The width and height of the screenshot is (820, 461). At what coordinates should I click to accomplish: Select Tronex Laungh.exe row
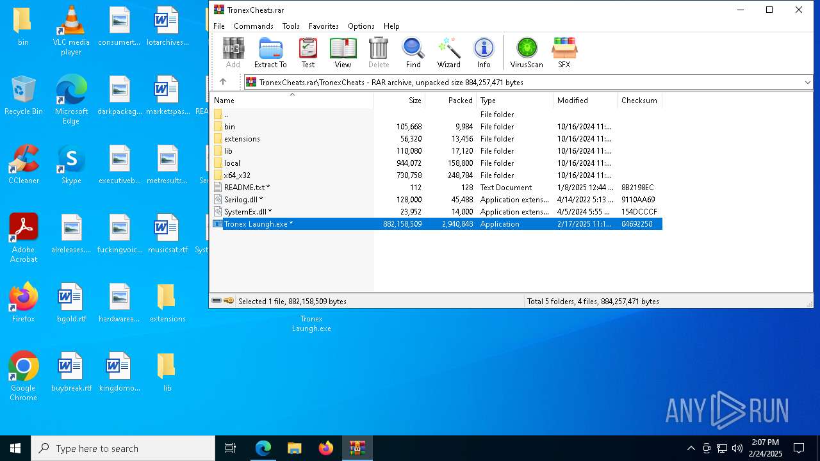pyautogui.click(x=436, y=224)
